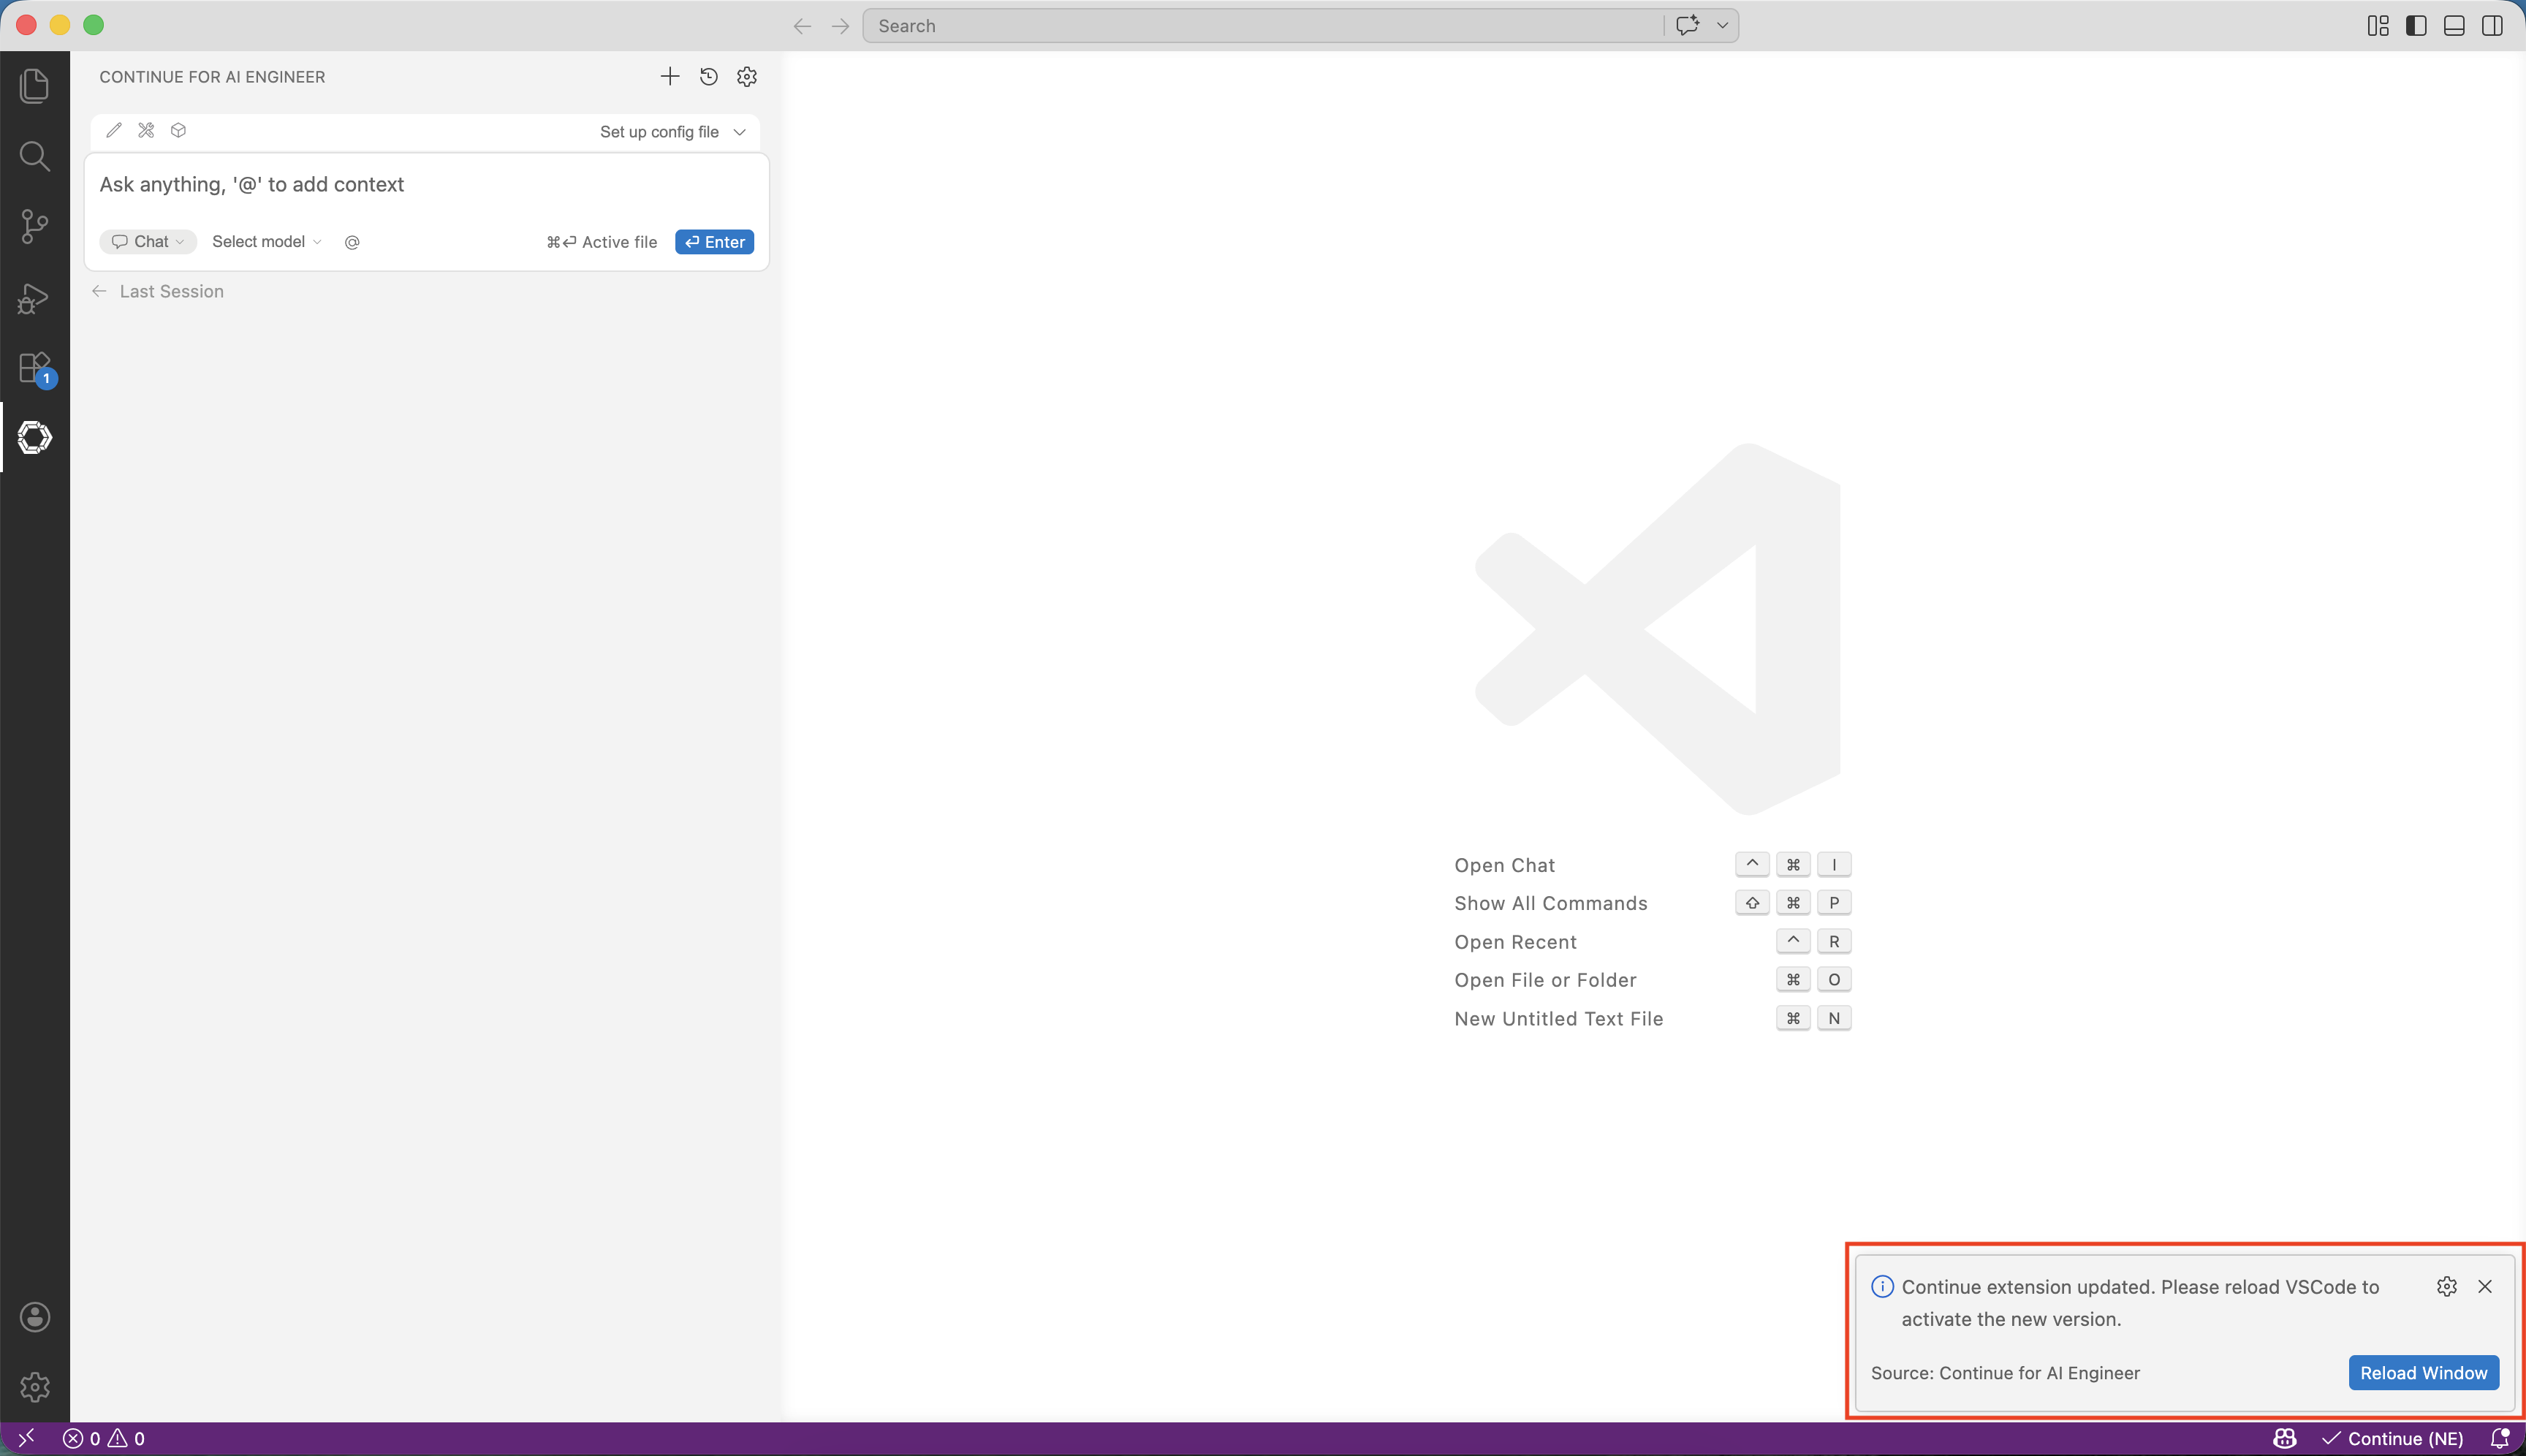This screenshot has height=1456, width=2526.
Task: Start a new Continue session with the plus icon
Action: pyautogui.click(x=668, y=76)
